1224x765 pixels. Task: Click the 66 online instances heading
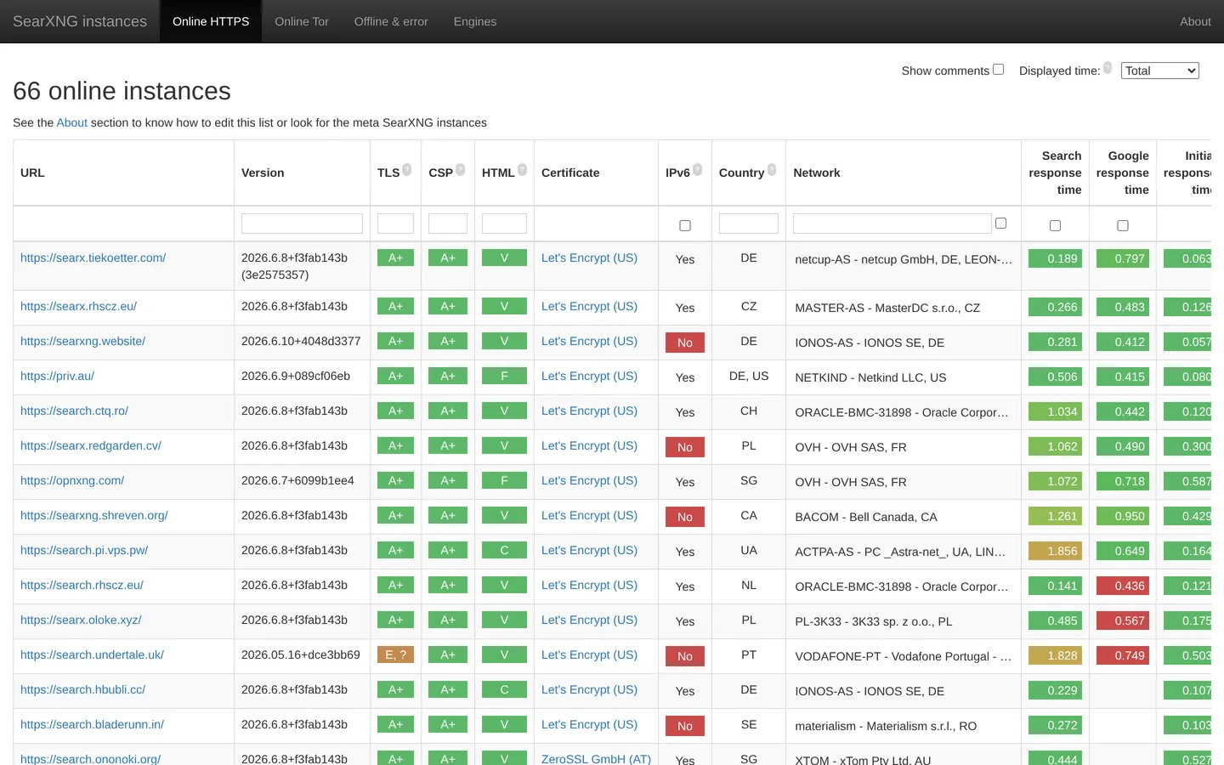pyautogui.click(x=122, y=91)
